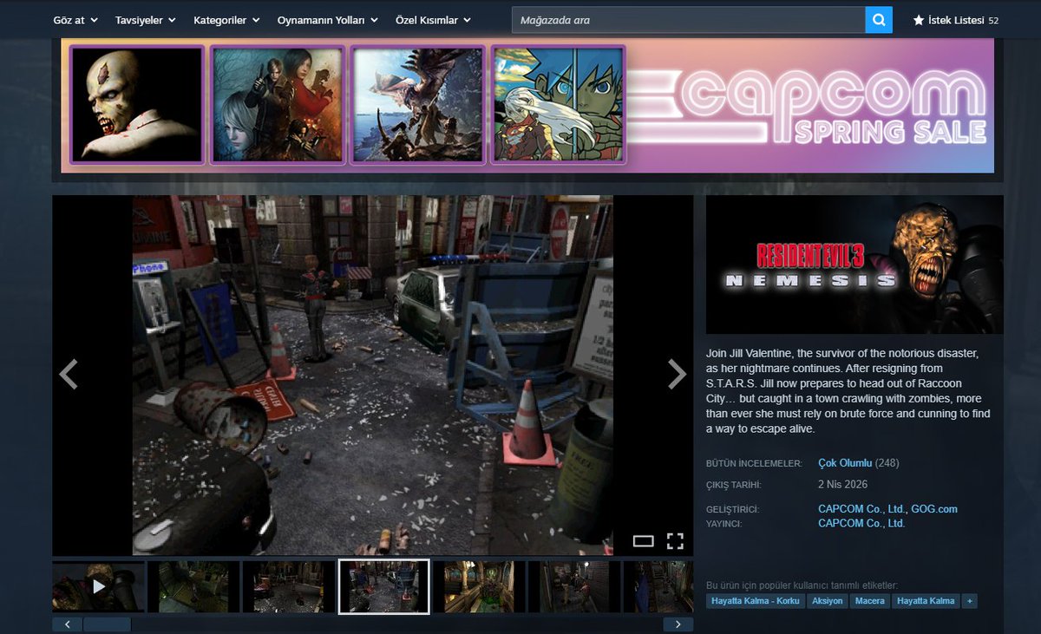Focus the Mağazada ara search field
This screenshot has width=1041, height=634.
click(x=689, y=20)
